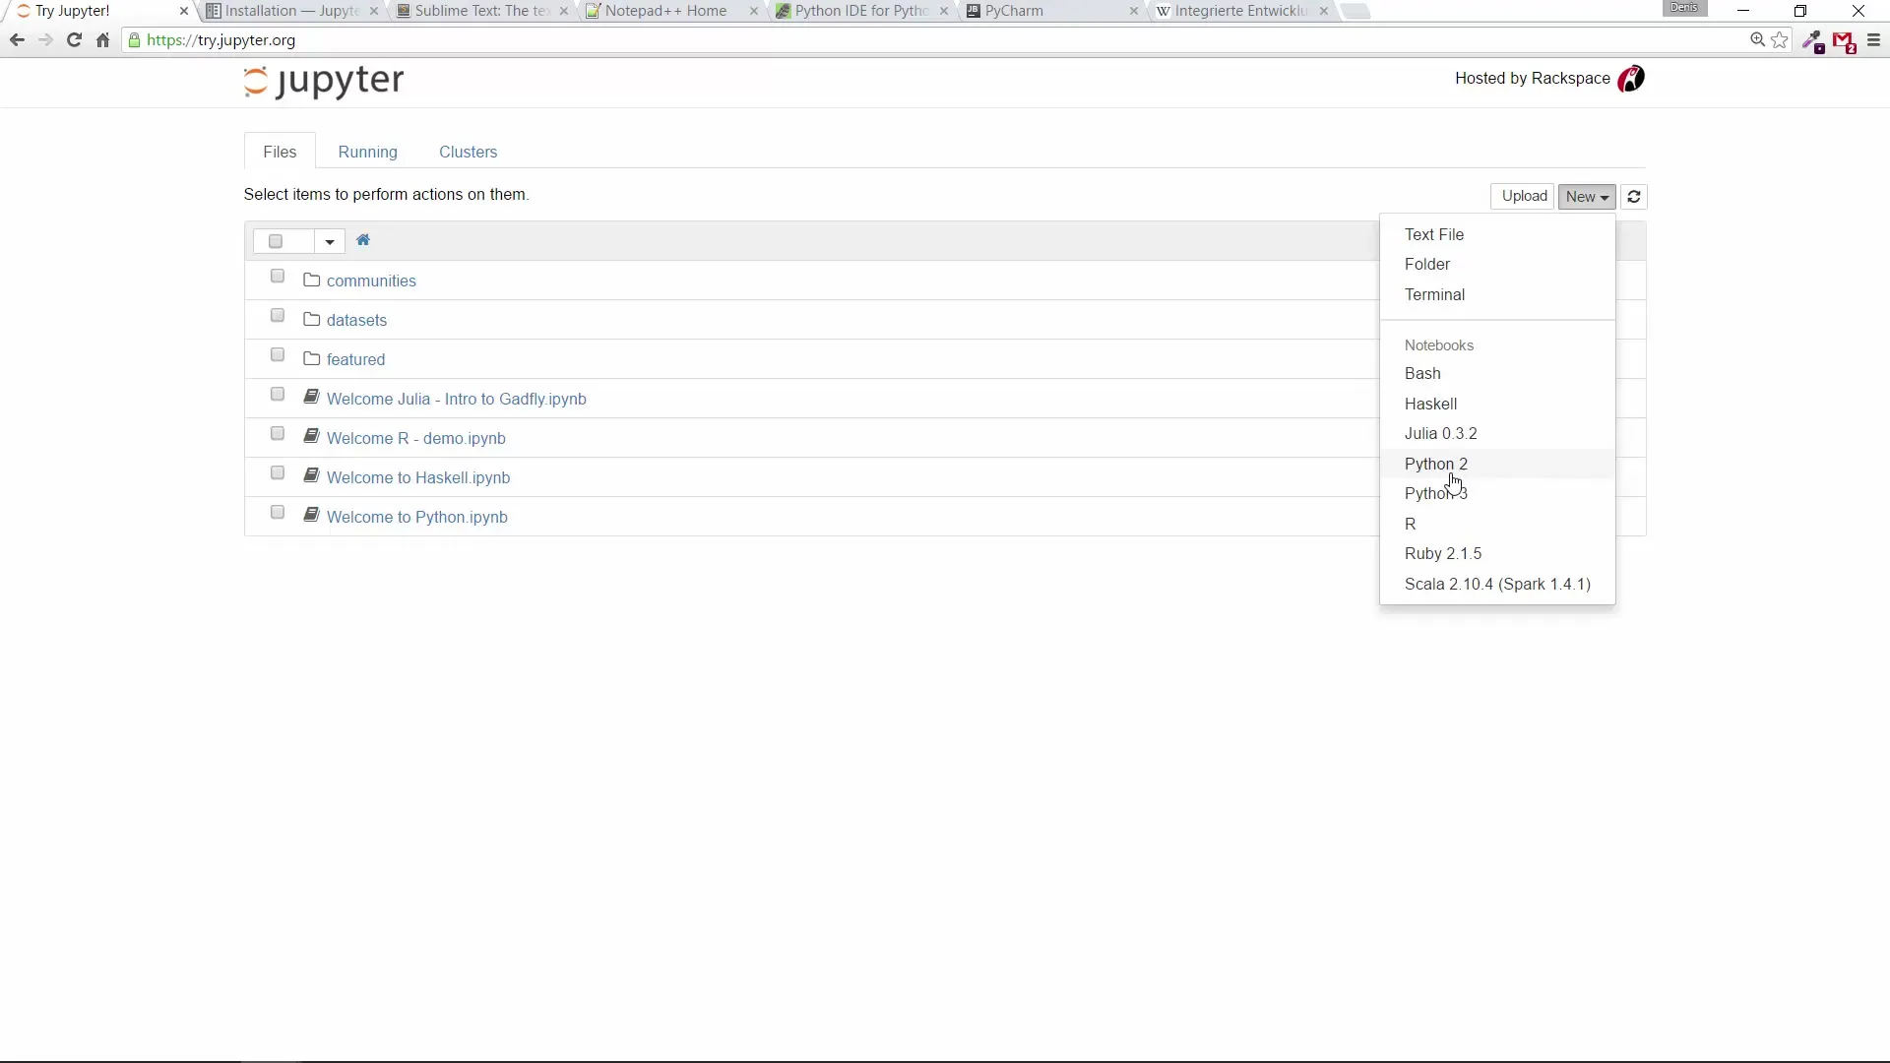Create a new Ruby 2.1.5 notebook
This screenshot has width=1890, height=1063.
coord(1497,553)
